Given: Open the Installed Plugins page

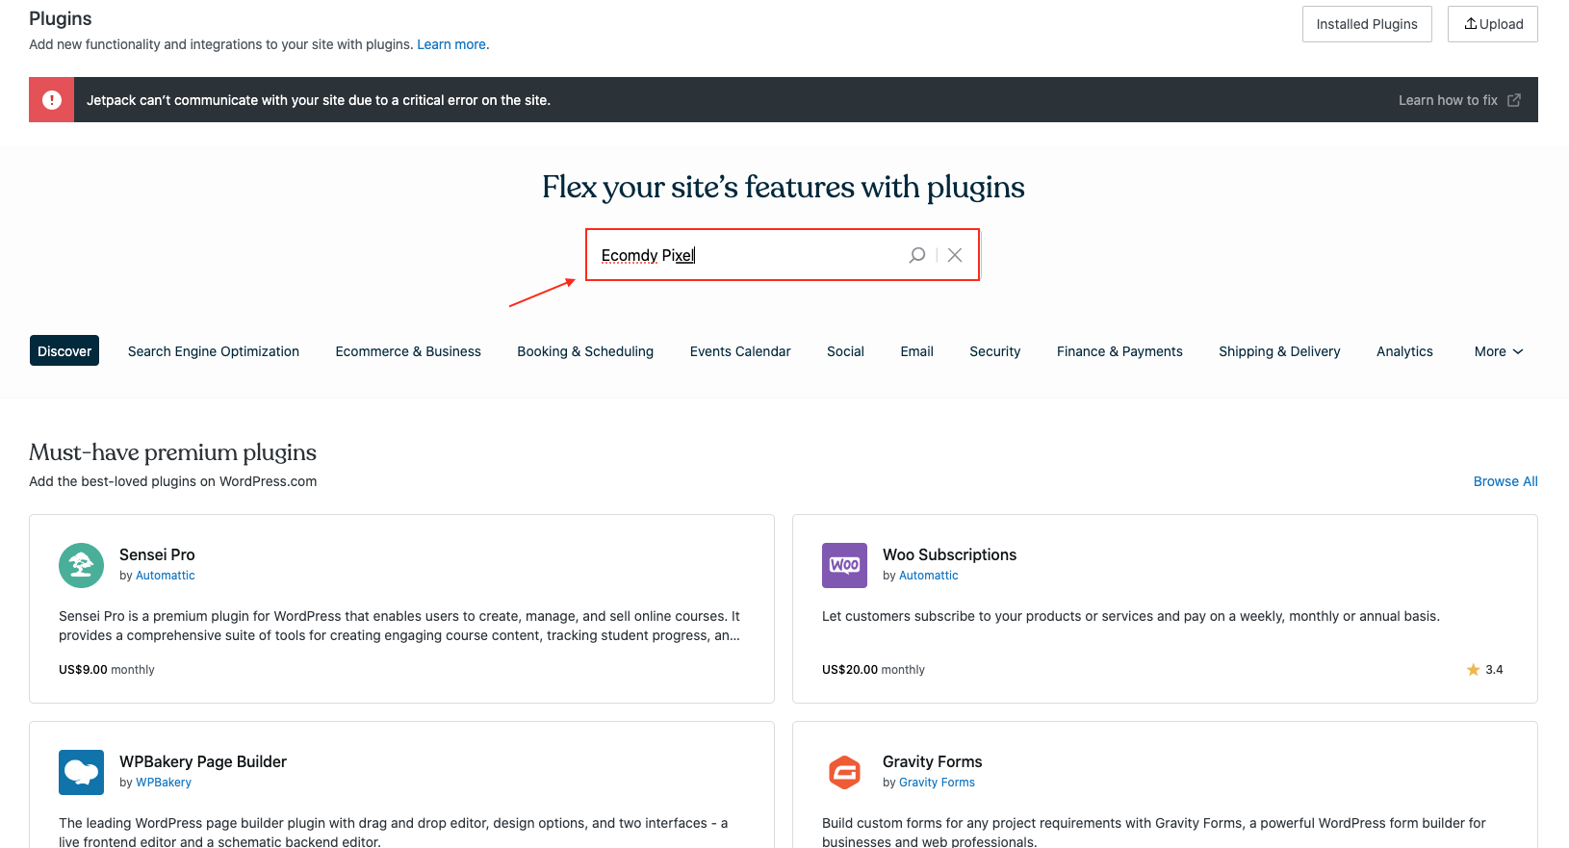Looking at the screenshot, I should click(x=1367, y=24).
